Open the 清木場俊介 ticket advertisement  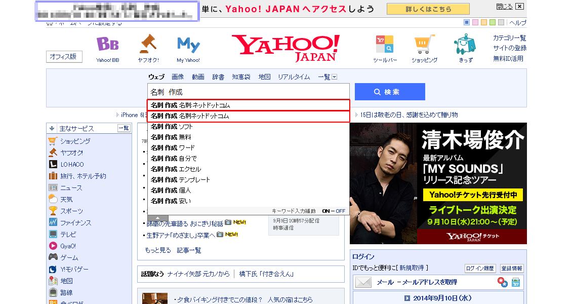438,183
